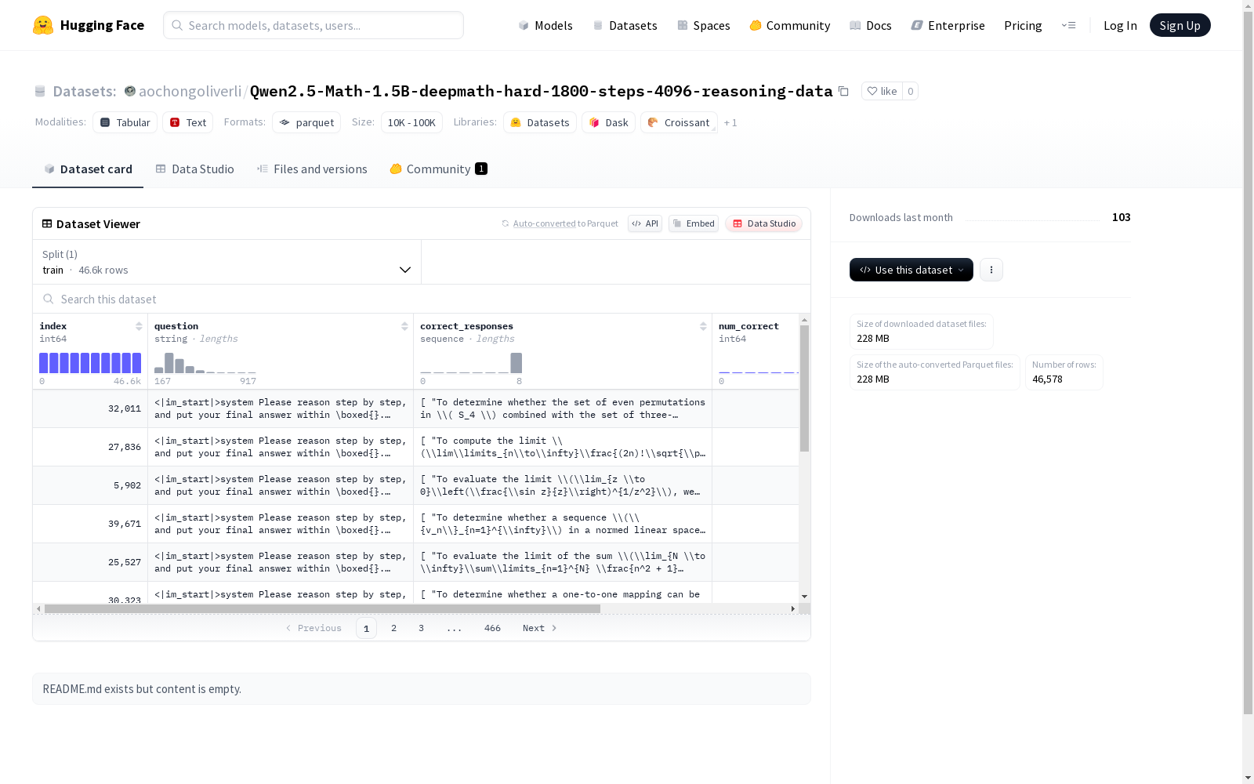
Task: Click the Datasets library tag
Action: click(x=540, y=122)
